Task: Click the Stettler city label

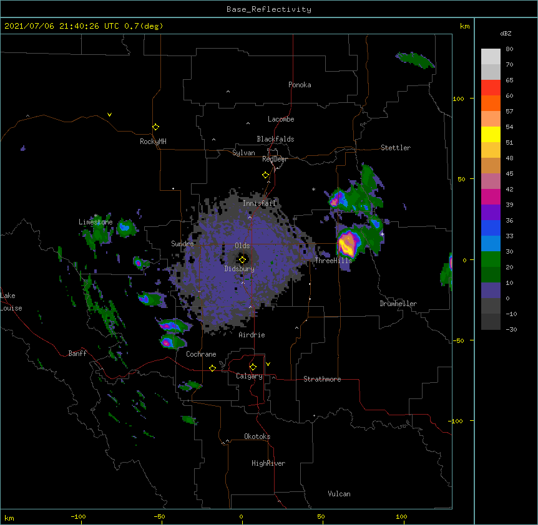Action: (396, 148)
